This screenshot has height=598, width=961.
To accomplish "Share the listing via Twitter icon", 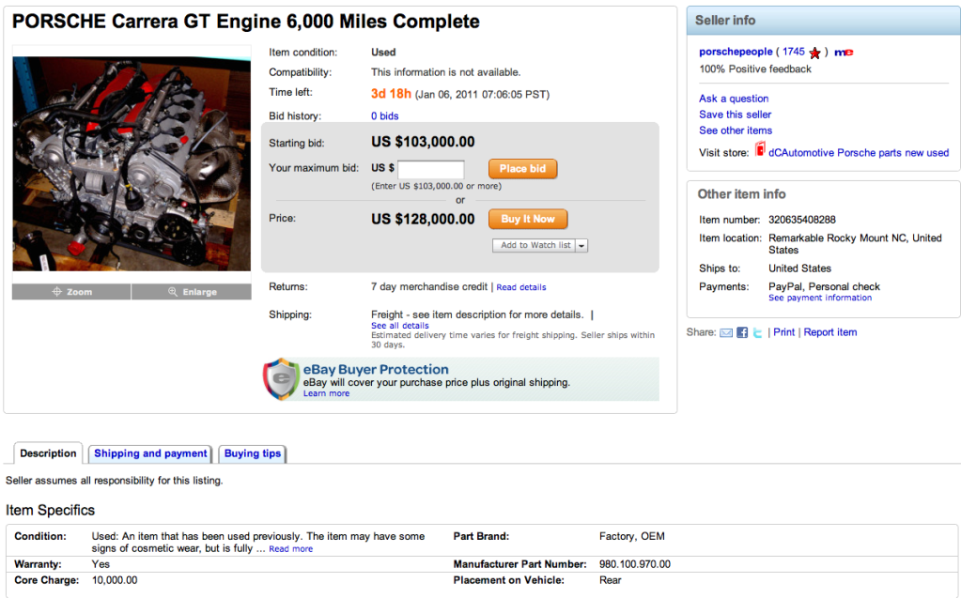I will (757, 332).
